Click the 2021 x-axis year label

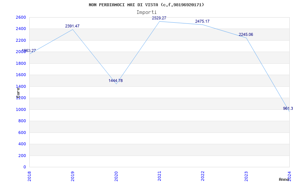click(x=159, y=176)
